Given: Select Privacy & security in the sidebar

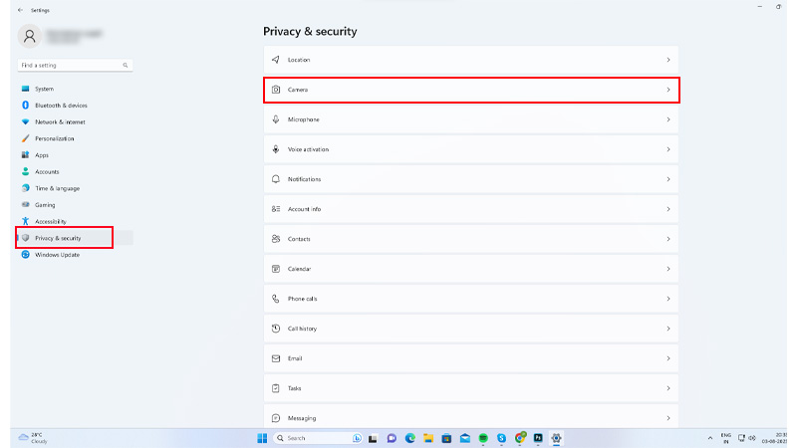Looking at the screenshot, I should click(76, 238).
